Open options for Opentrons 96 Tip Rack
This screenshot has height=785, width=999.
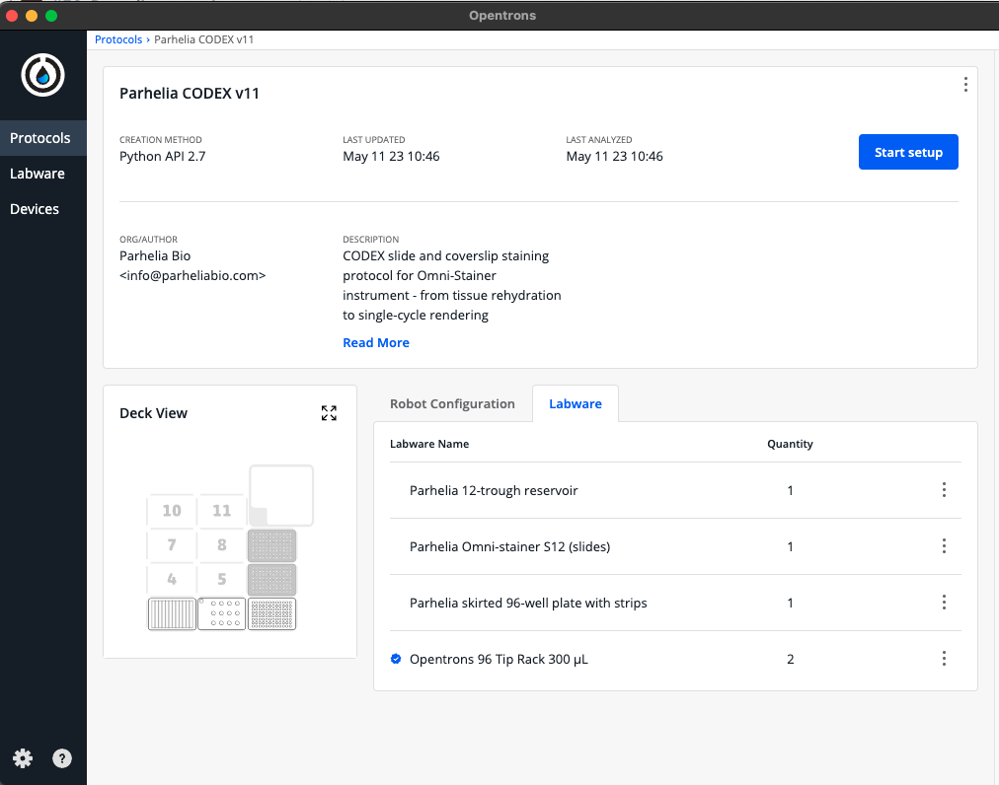click(x=944, y=659)
